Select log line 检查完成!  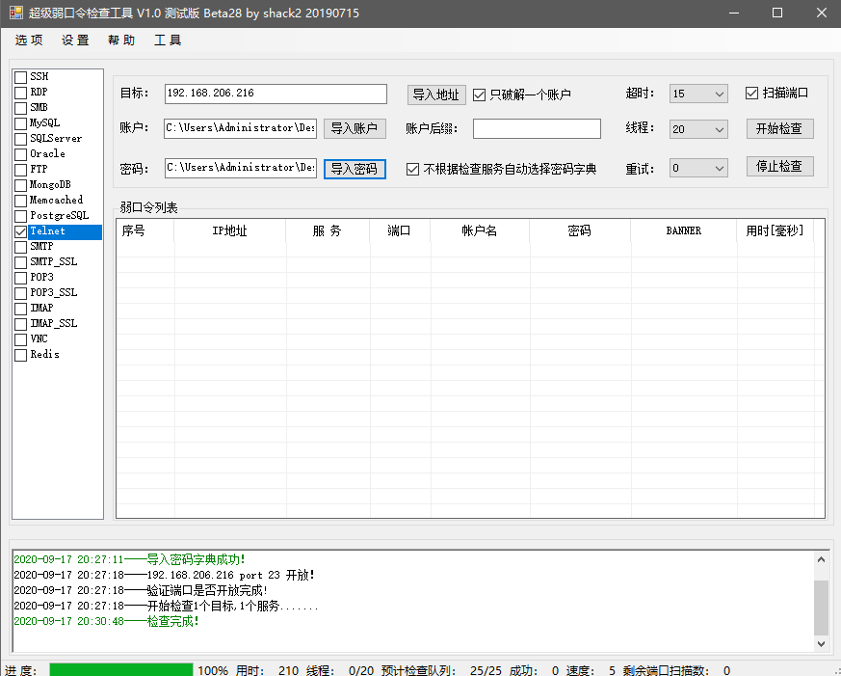click(x=107, y=621)
